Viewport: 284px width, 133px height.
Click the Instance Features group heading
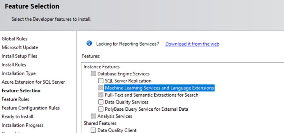(102, 66)
